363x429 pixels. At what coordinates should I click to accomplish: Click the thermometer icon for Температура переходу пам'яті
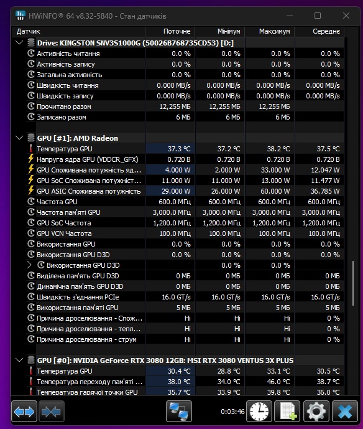(x=31, y=382)
